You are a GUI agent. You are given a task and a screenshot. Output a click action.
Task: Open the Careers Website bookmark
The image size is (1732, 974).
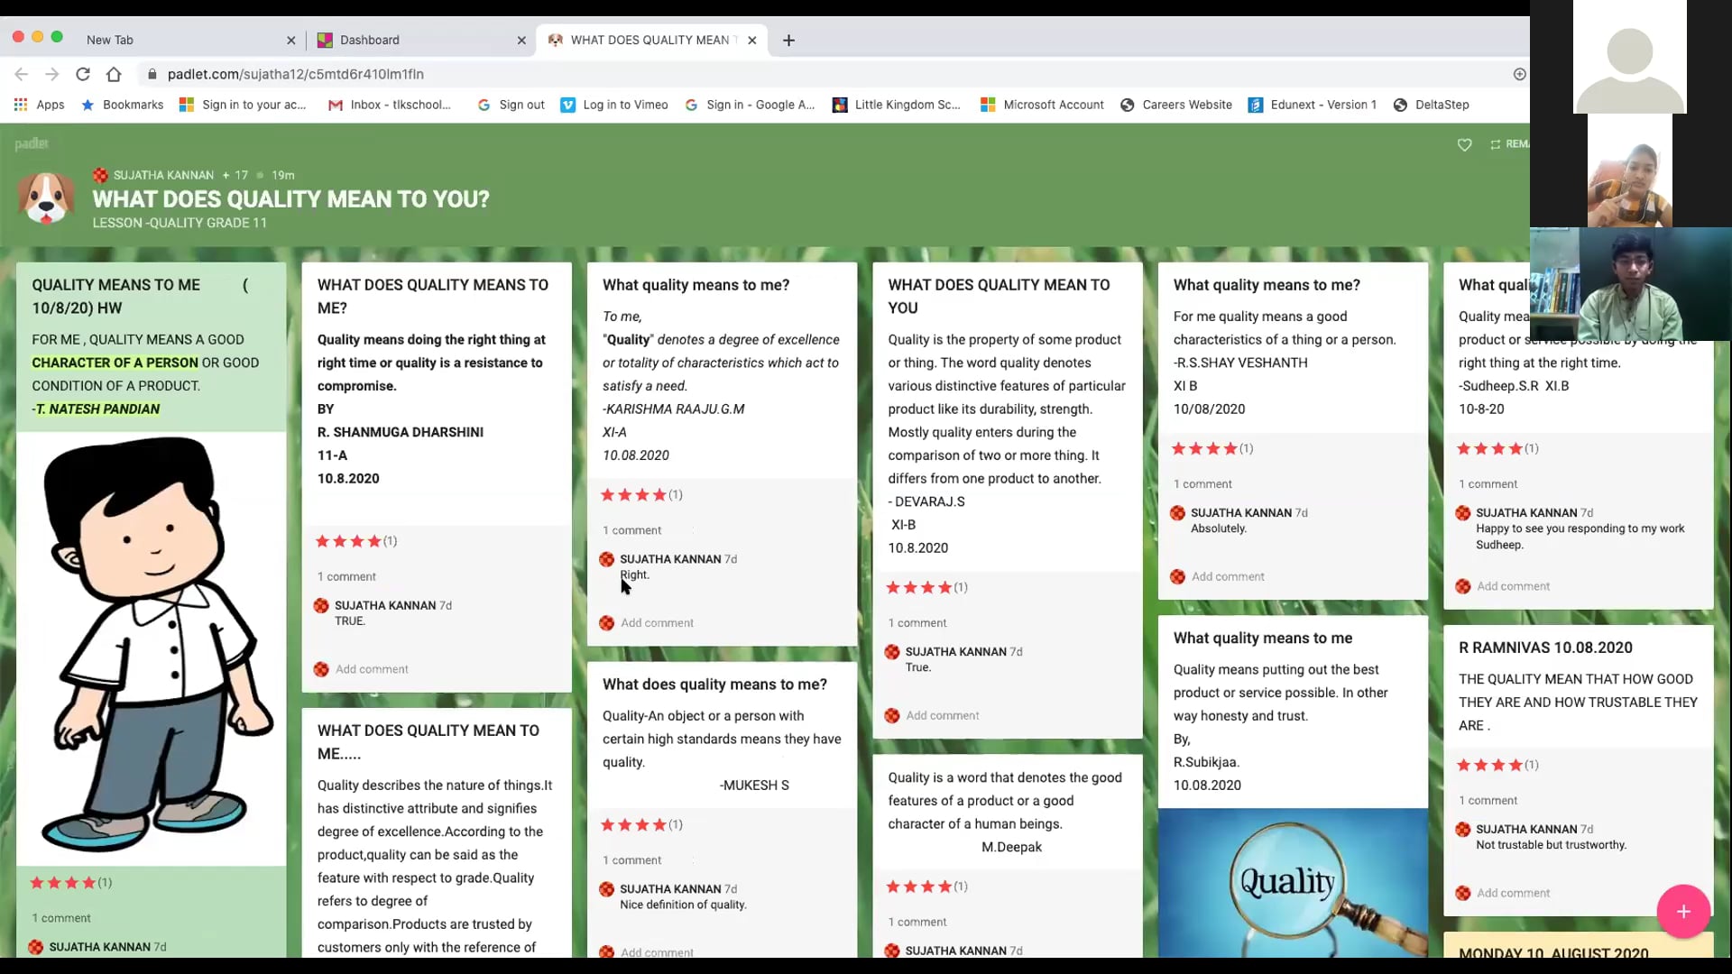click(1176, 105)
